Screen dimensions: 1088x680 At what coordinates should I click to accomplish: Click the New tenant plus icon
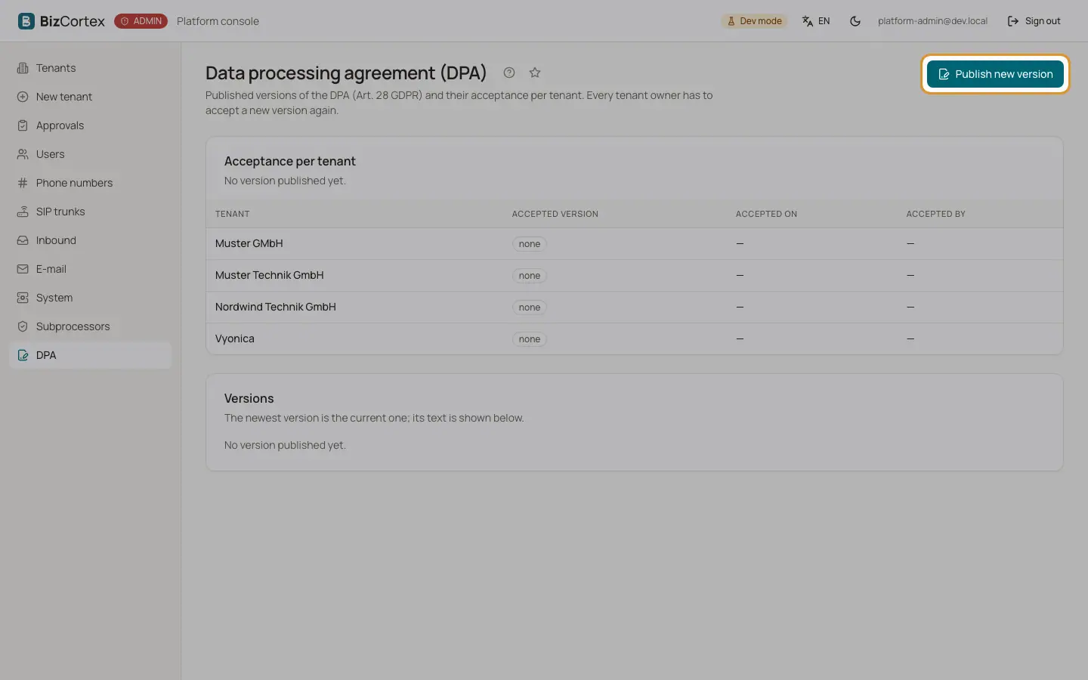click(23, 97)
